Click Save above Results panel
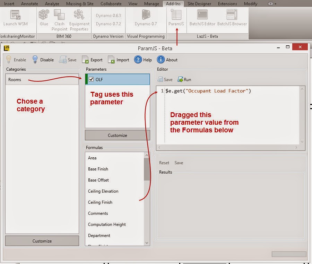Image resolution: width=312 pixels, height=264 pixels. tap(179, 162)
